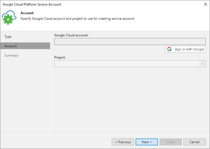Select the Summary wizard step
This screenshot has height=149, width=210.
pyautogui.click(x=11, y=55)
